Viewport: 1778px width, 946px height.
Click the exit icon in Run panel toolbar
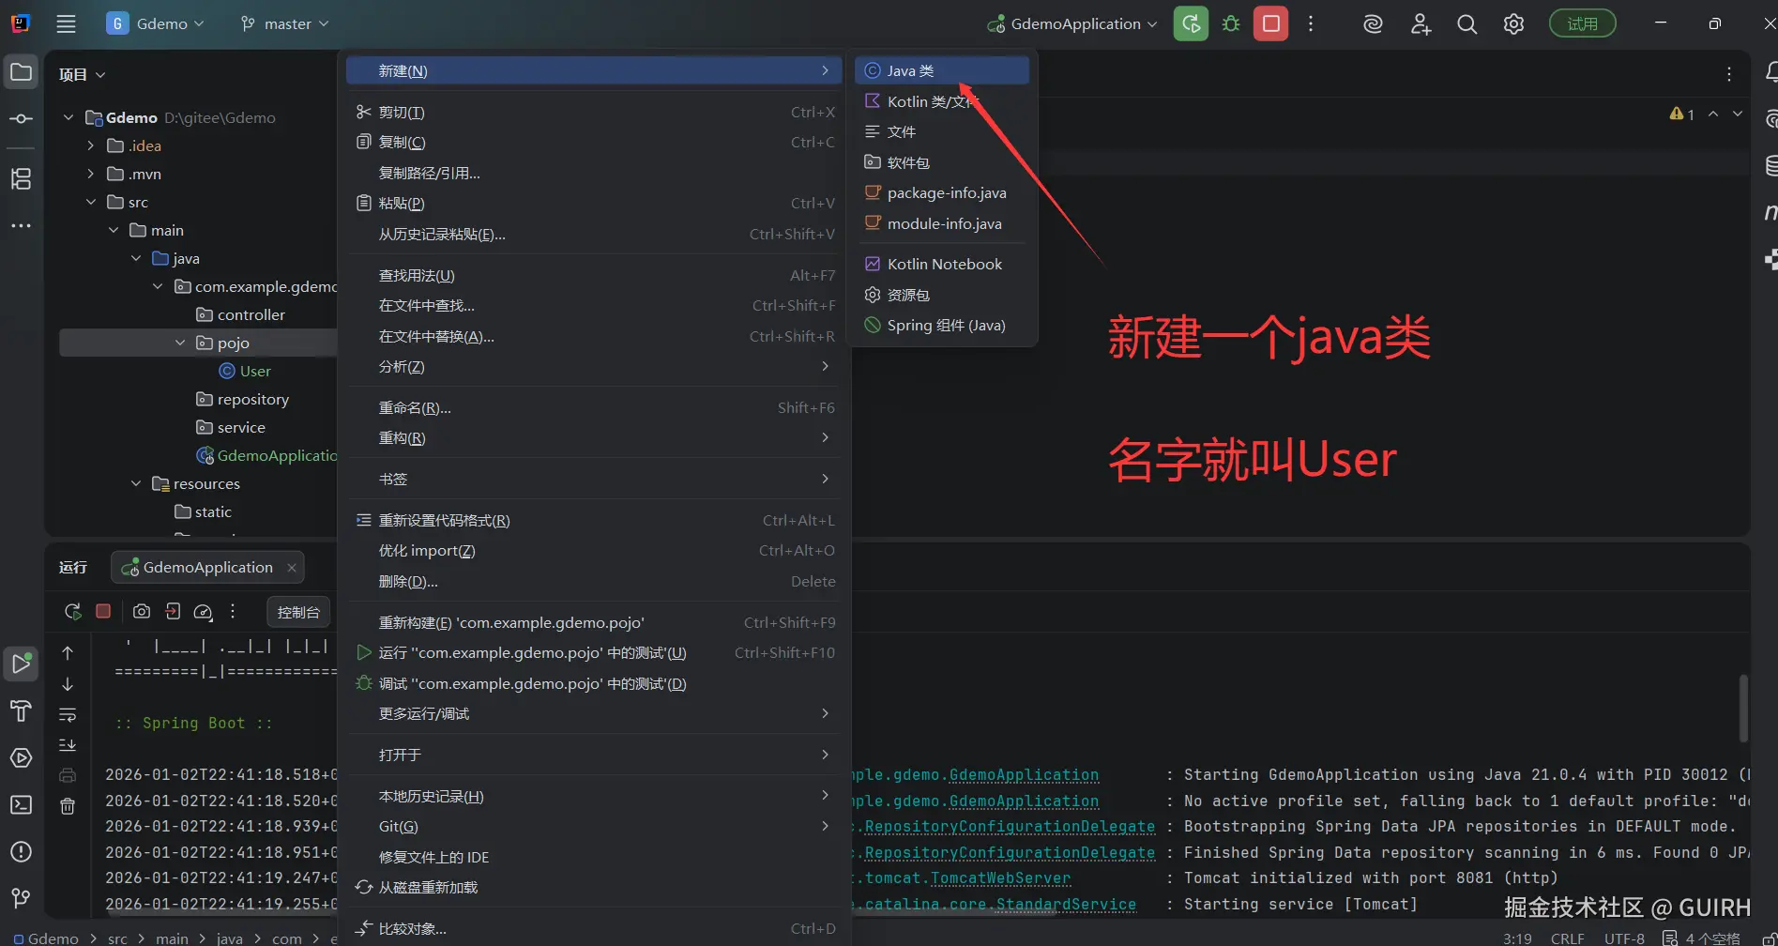[173, 612]
